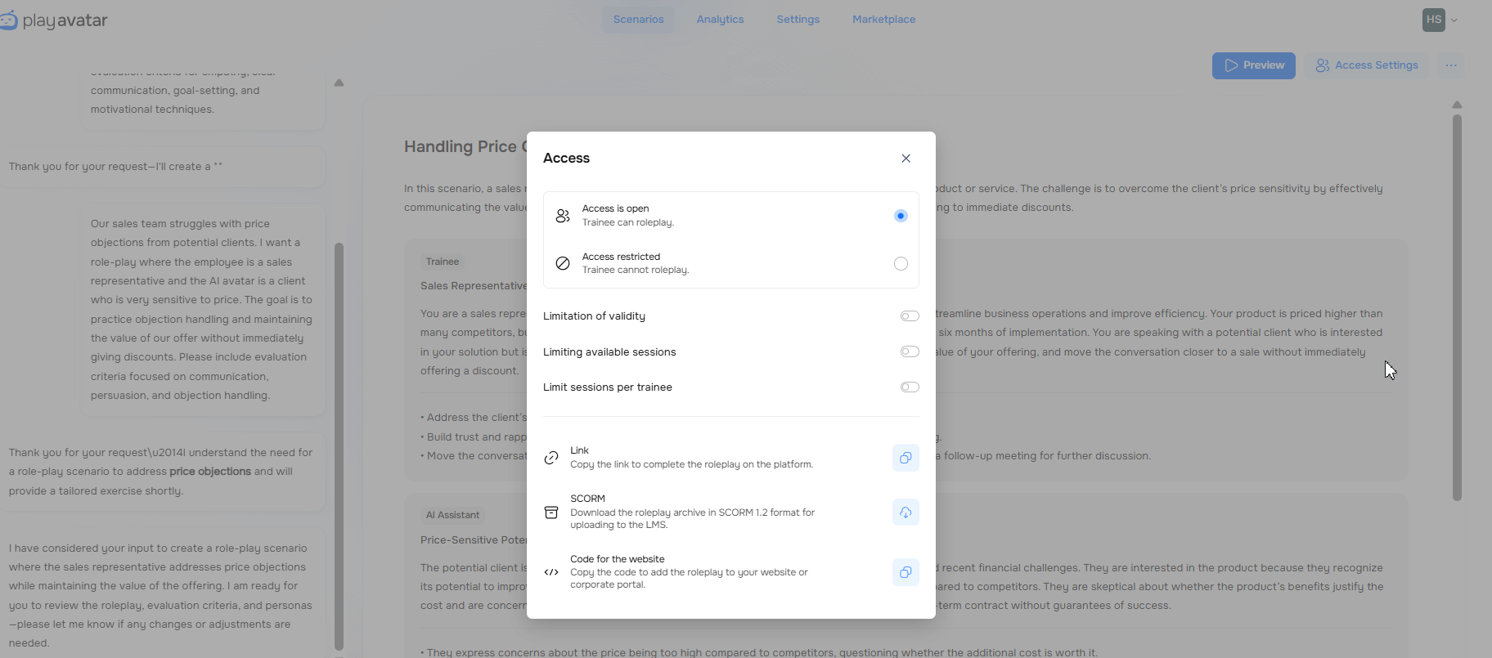
Task: Enable the Limitation of validity toggle
Action: tap(910, 316)
